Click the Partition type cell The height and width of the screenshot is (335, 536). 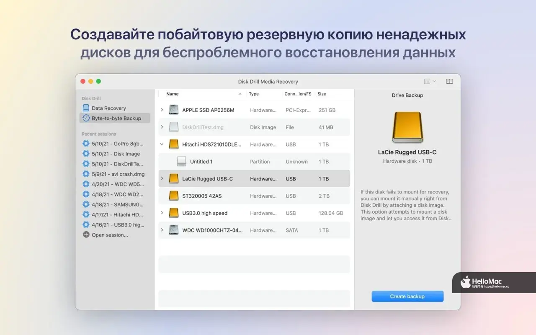click(260, 162)
